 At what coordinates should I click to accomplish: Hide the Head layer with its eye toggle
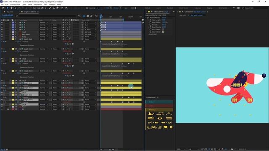[2, 32]
